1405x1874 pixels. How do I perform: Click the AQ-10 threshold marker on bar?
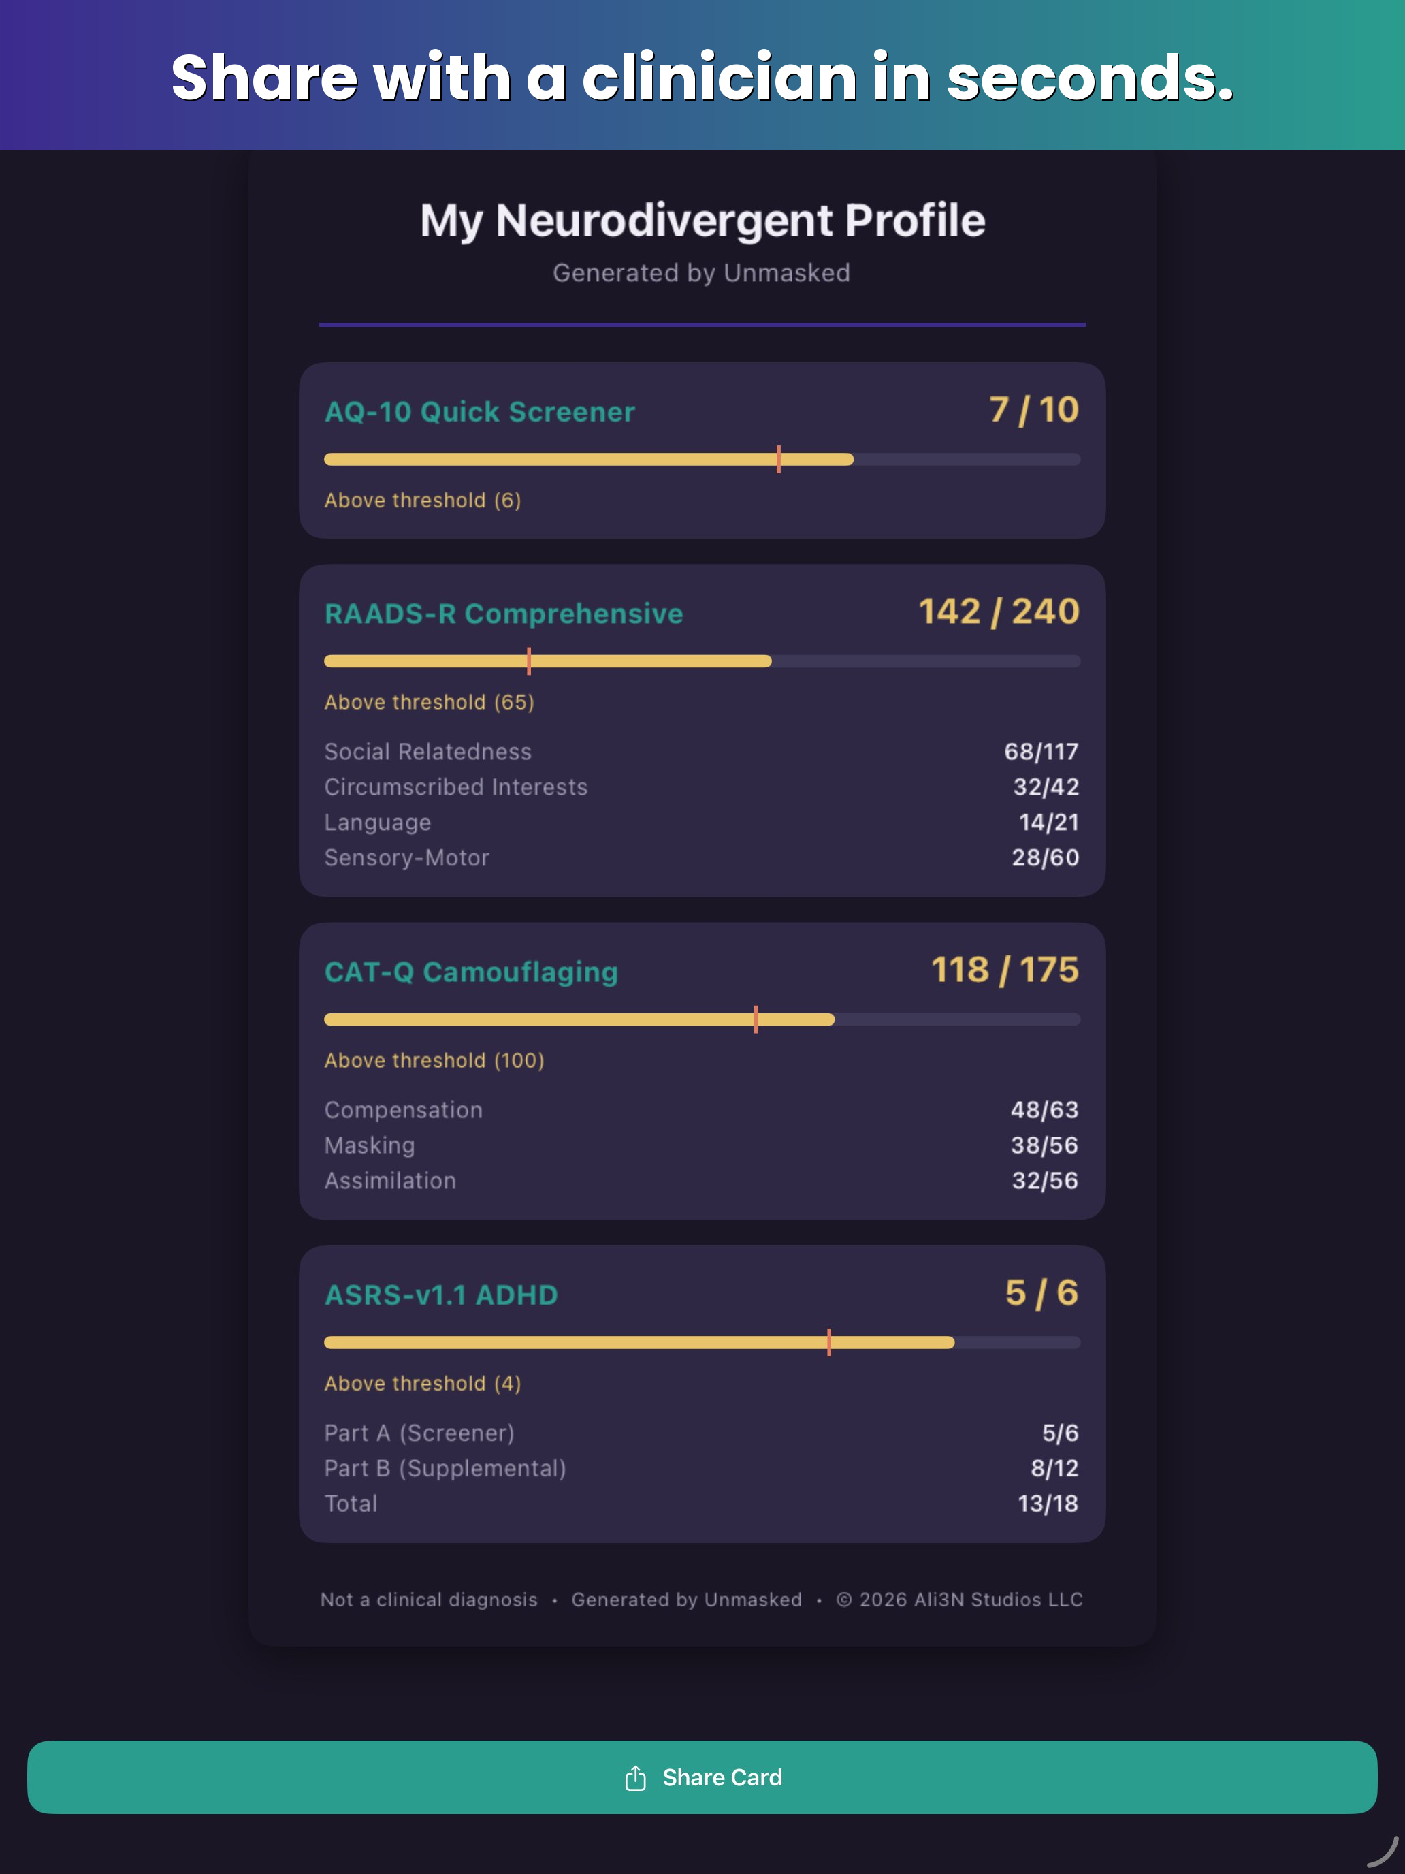(778, 459)
